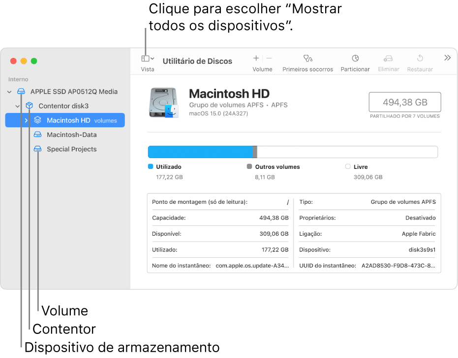Click the gray Outros volumes legend swatch
This screenshot has width=458, height=358.
pyautogui.click(x=249, y=166)
